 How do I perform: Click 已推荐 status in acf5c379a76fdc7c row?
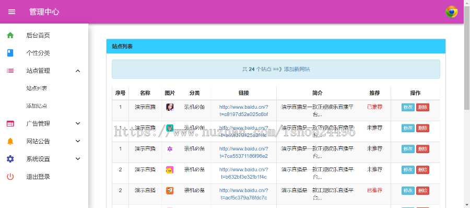coord(374,190)
